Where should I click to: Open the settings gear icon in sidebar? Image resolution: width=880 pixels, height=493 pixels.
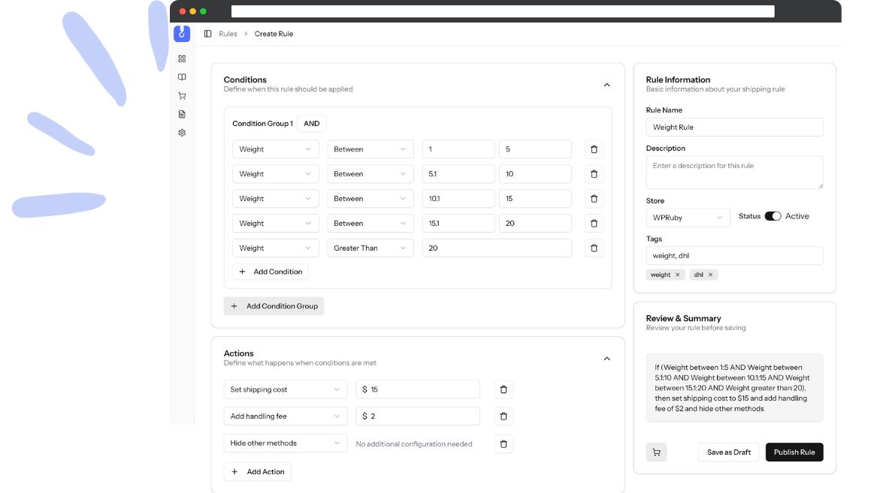tap(182, 133)
